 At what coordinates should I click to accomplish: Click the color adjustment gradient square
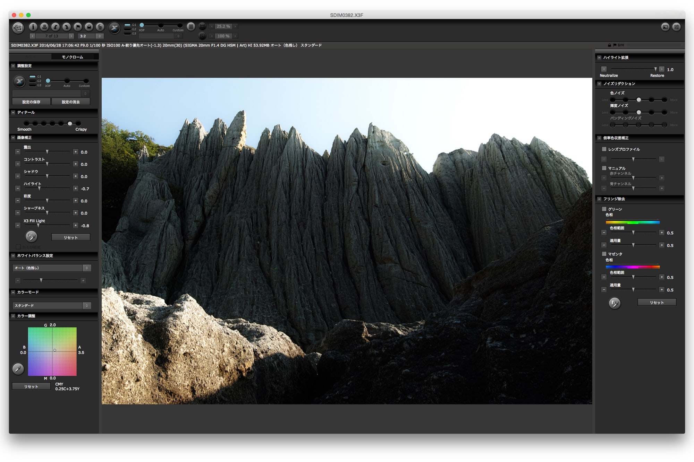[52, 351]
